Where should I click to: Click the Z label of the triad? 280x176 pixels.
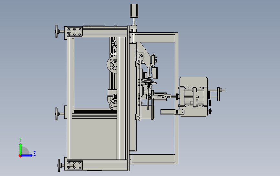(x=35, y=153)
